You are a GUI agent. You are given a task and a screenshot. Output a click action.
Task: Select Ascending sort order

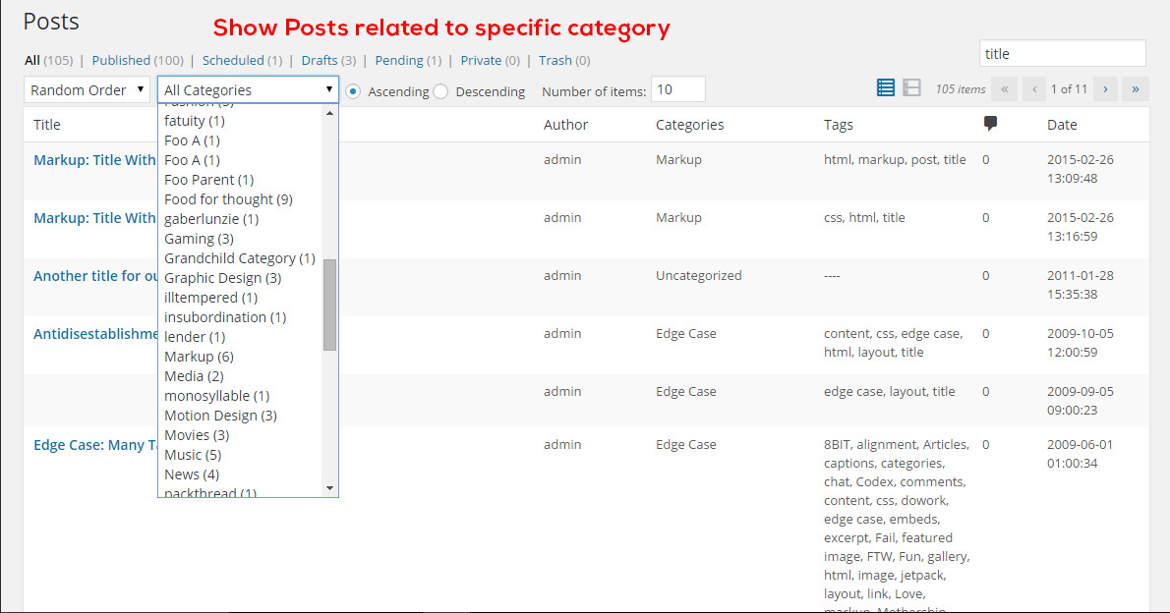pos(354,91)
